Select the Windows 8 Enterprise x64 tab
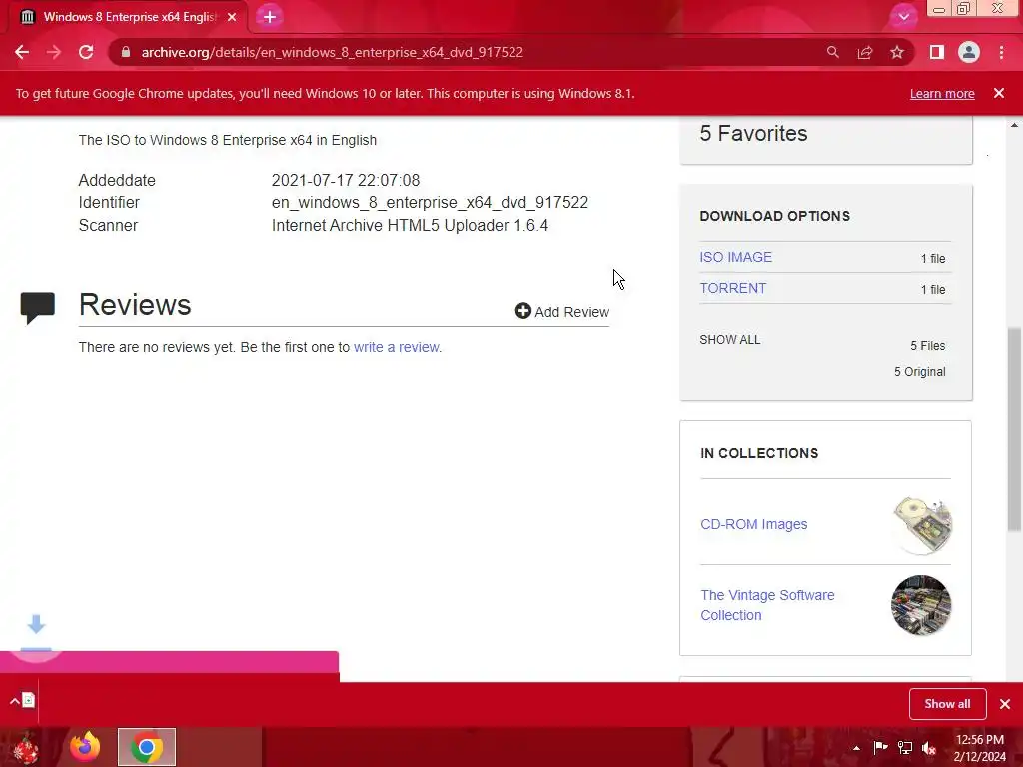The width and height of the screenshot is (1023, 767). click(128, 17)
